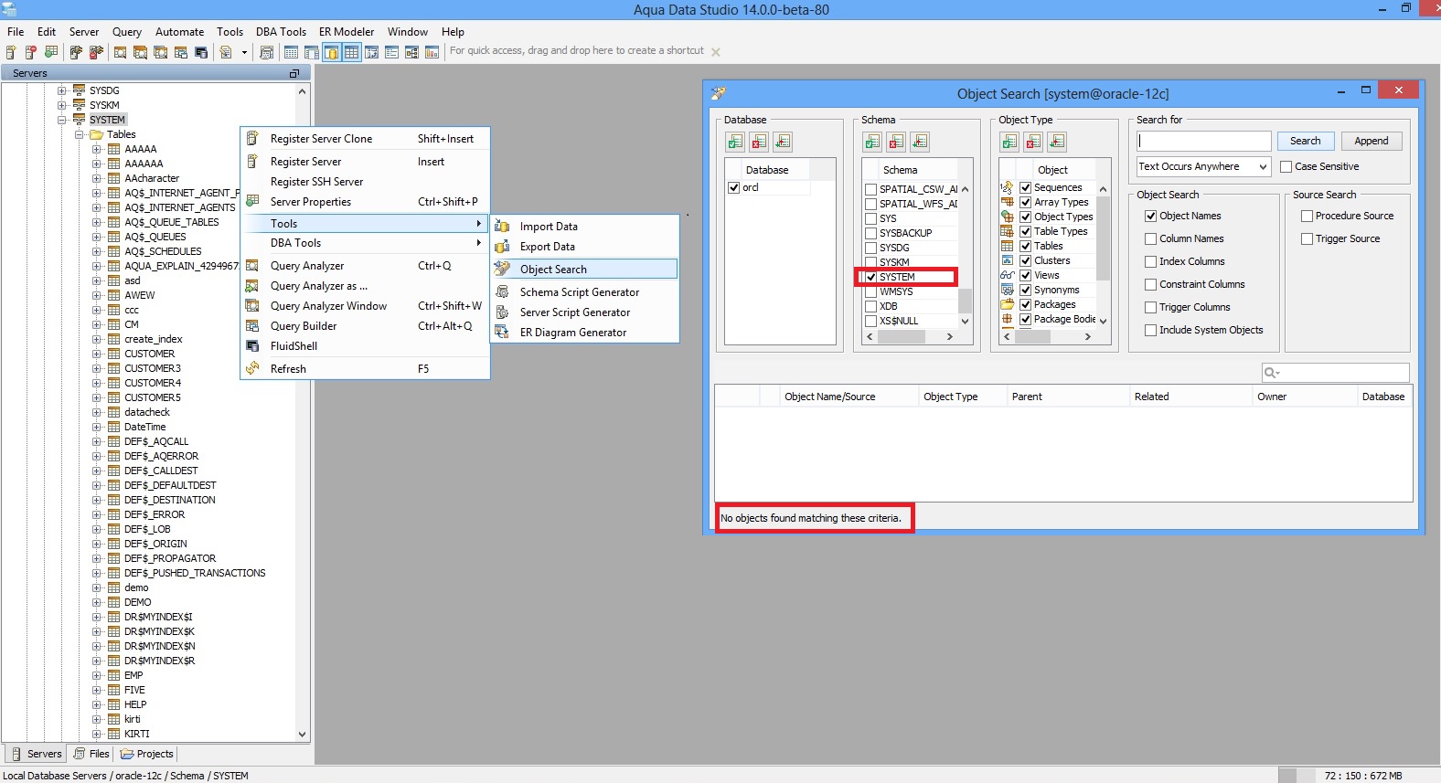Switch to the Files tab
This screenshot has height=783, width=1441.
(91, 754)
